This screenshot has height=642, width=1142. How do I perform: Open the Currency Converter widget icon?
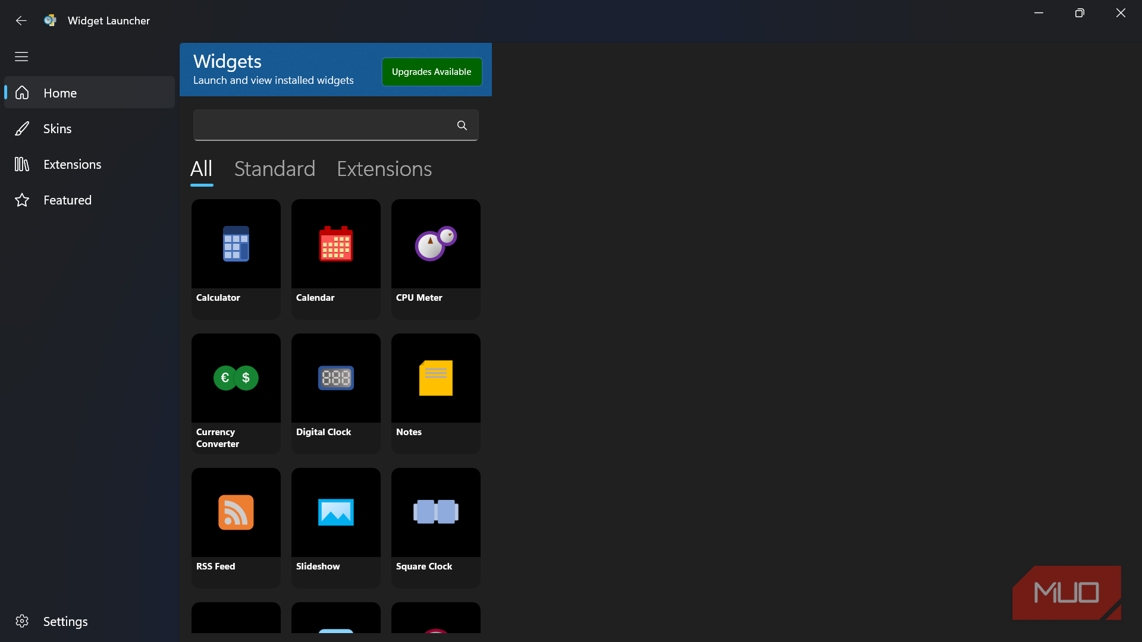click(236, 378)
